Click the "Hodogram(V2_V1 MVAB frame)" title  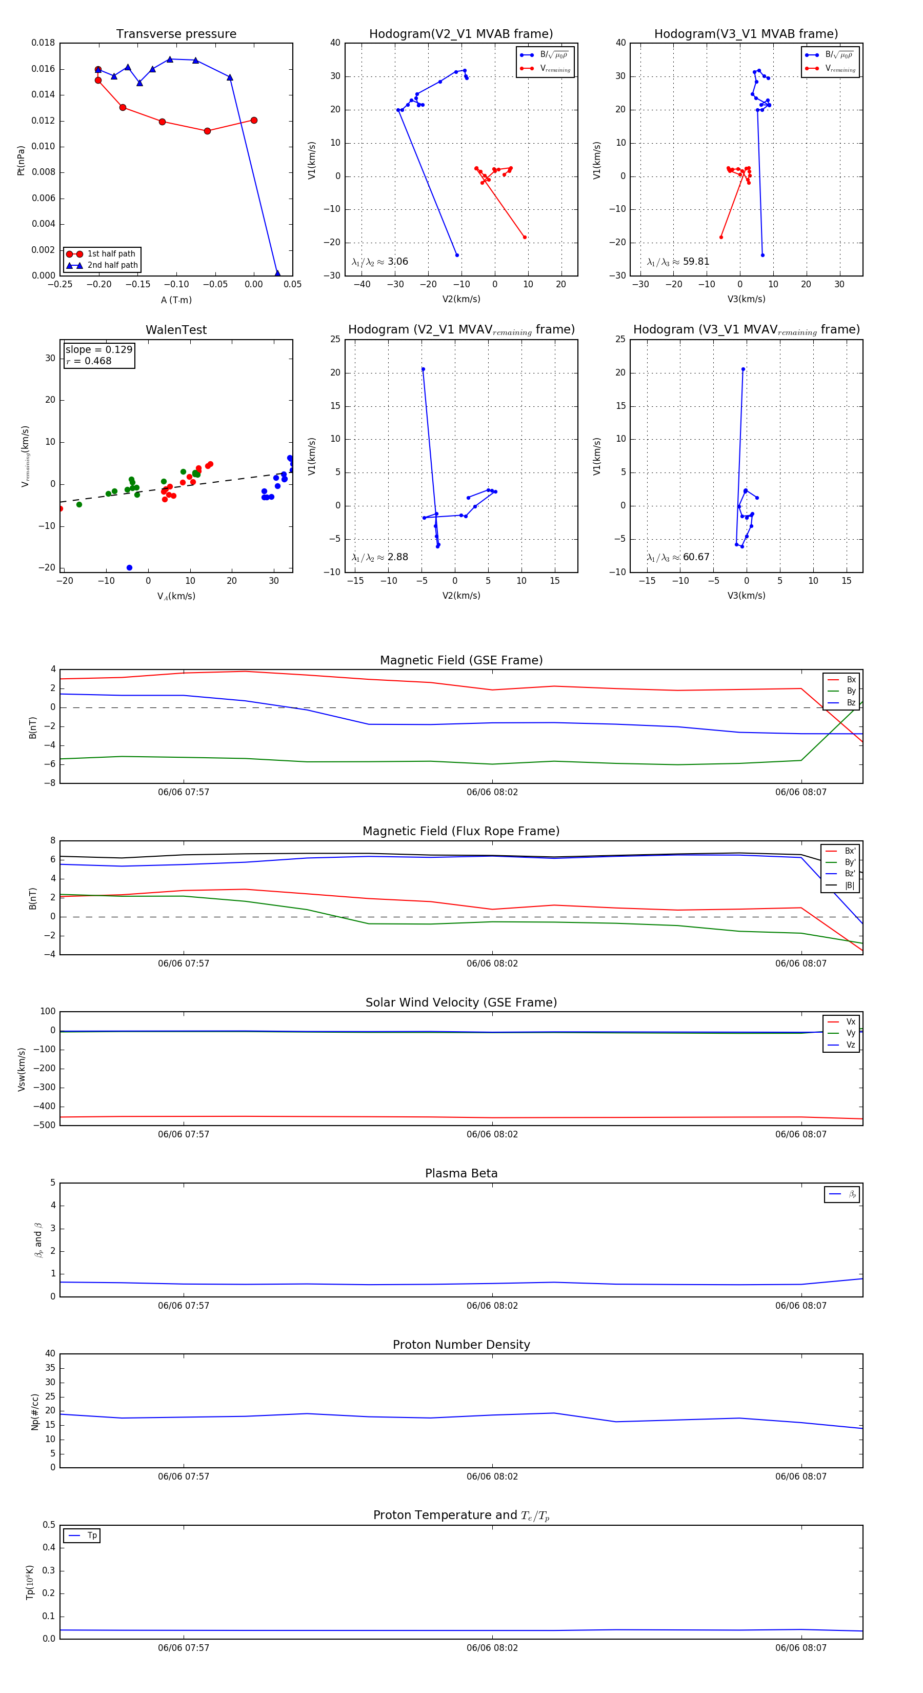coord(460,34)
